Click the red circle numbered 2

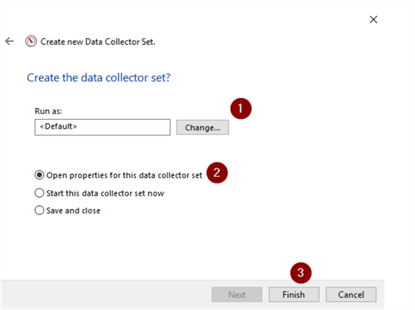pos(217,173)
